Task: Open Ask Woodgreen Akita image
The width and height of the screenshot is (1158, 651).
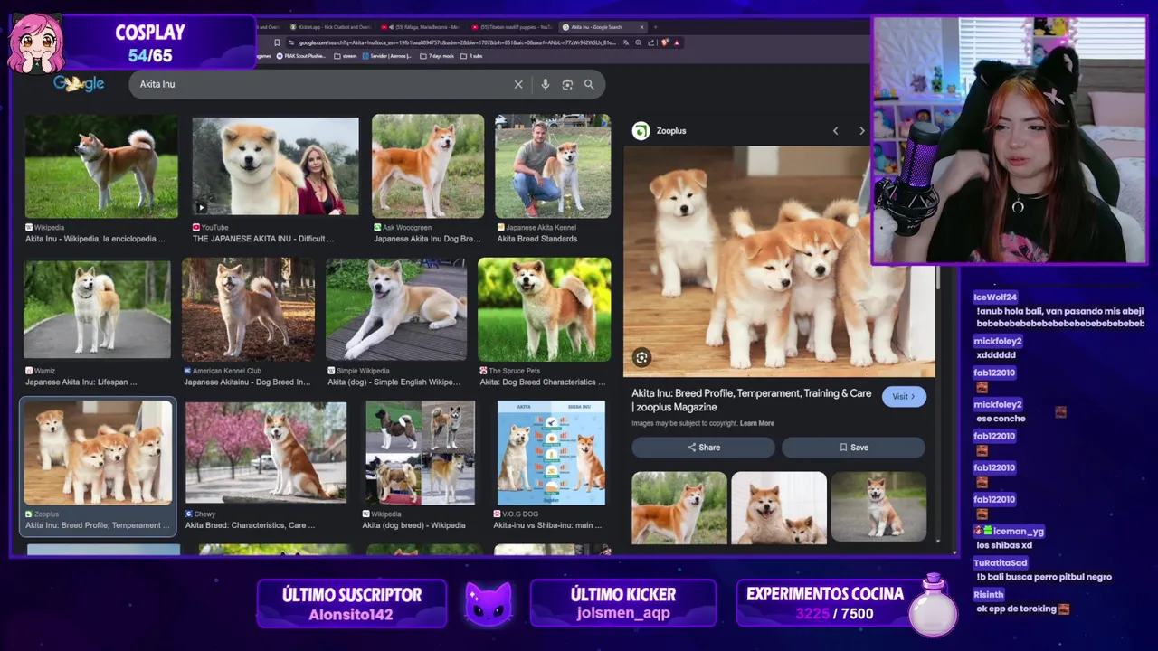Action: 428,166
